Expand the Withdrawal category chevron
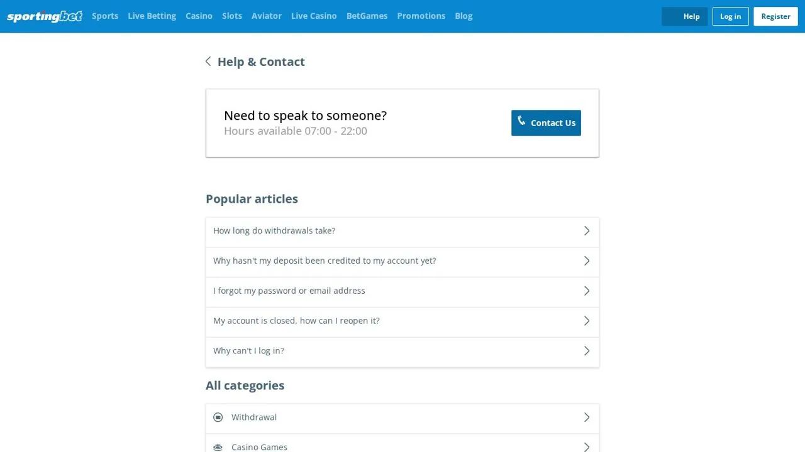The height and width of the screenshot is (452, 805). [587, 417]
